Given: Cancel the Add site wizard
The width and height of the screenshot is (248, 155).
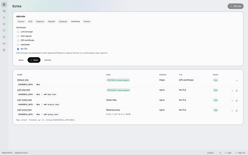Looking at the screenshot, I should tap(47, 60).
